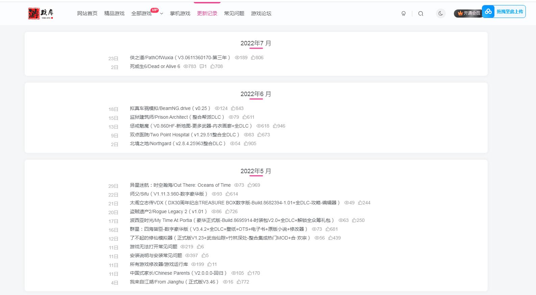
Task: Click the site logo in the header
Action: (x=41, y=14)
